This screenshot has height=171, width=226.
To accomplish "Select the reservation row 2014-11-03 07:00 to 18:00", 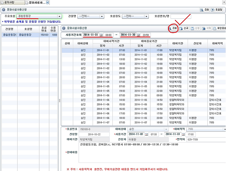I will pos(144,73).
